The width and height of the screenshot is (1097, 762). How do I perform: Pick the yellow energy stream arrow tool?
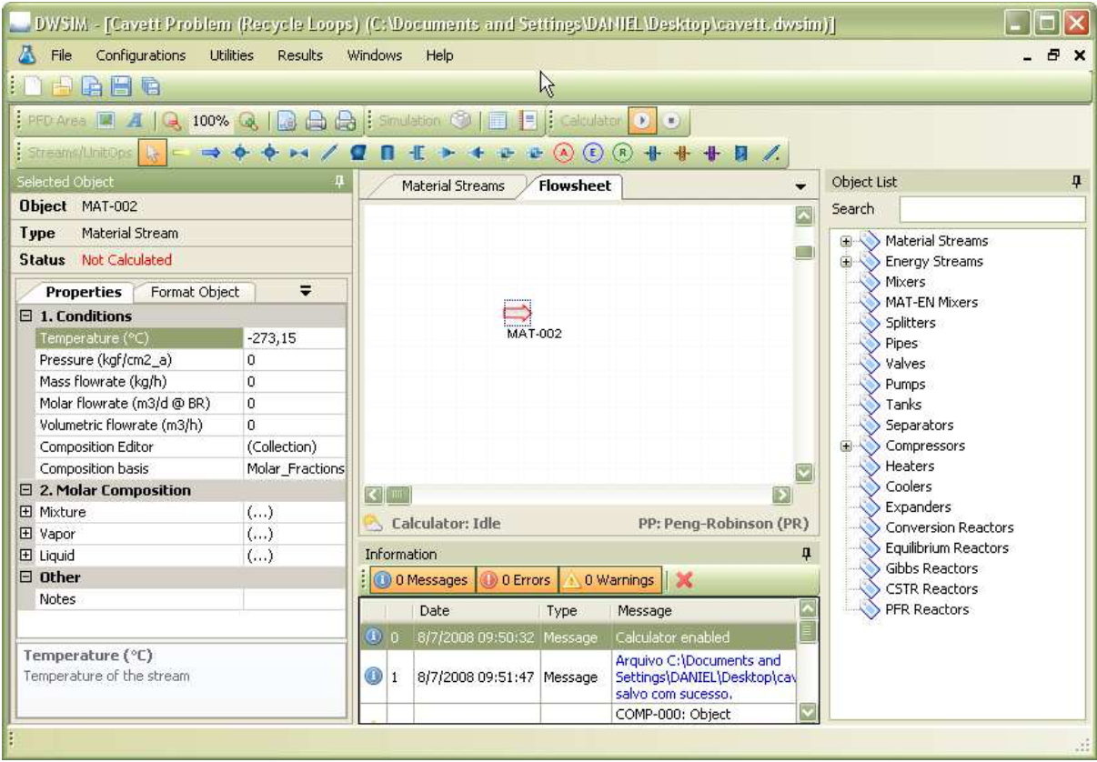click(x=180, y=151)
